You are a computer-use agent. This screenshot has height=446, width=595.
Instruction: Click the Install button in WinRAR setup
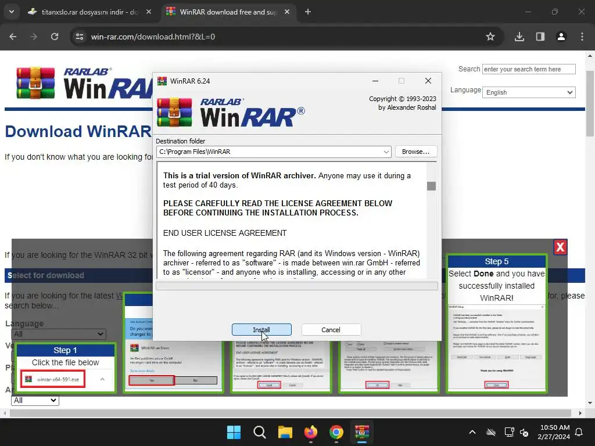click(x=261, y=330)
